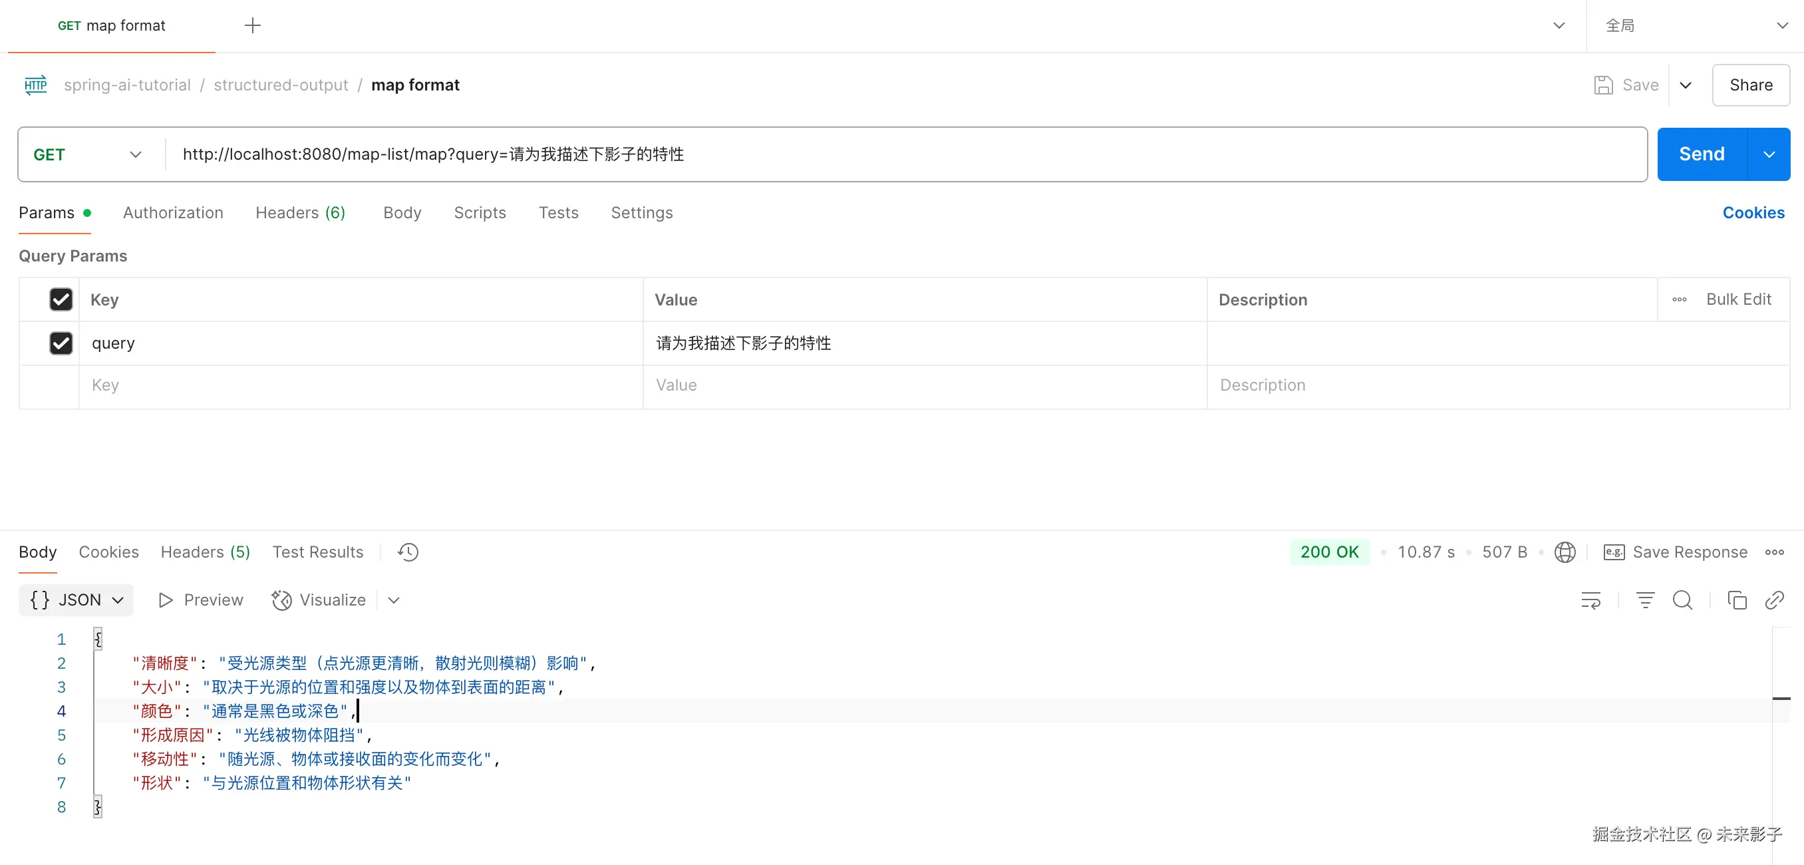1804x865 pixels.
Task: Open the response more options ellipsis
Action: point(1774,552)
